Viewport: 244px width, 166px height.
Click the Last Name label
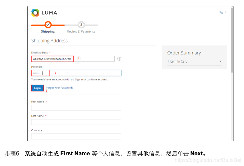37,116
